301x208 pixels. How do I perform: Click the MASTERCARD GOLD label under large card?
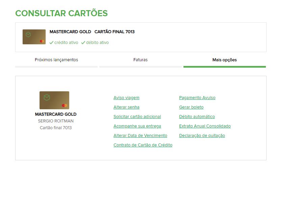coord(56,114)
